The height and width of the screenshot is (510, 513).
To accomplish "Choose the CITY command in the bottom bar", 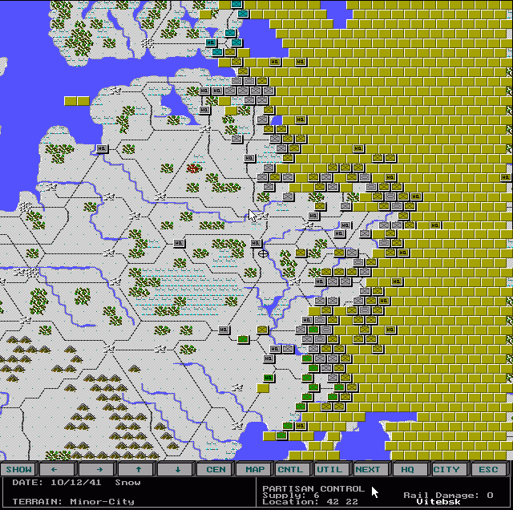I will [450, 469].
